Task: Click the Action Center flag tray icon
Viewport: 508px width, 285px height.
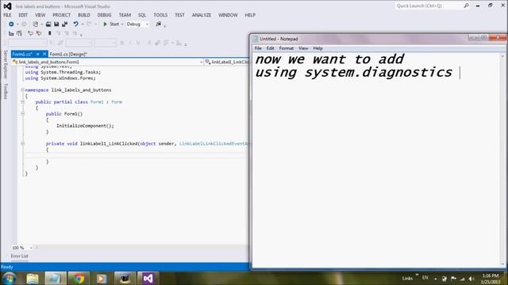Action: pyautogui.click(x=453, y=279)
